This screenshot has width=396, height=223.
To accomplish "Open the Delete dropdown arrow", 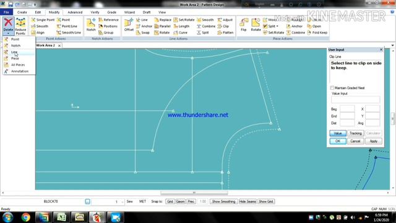I will pos(8,33).
